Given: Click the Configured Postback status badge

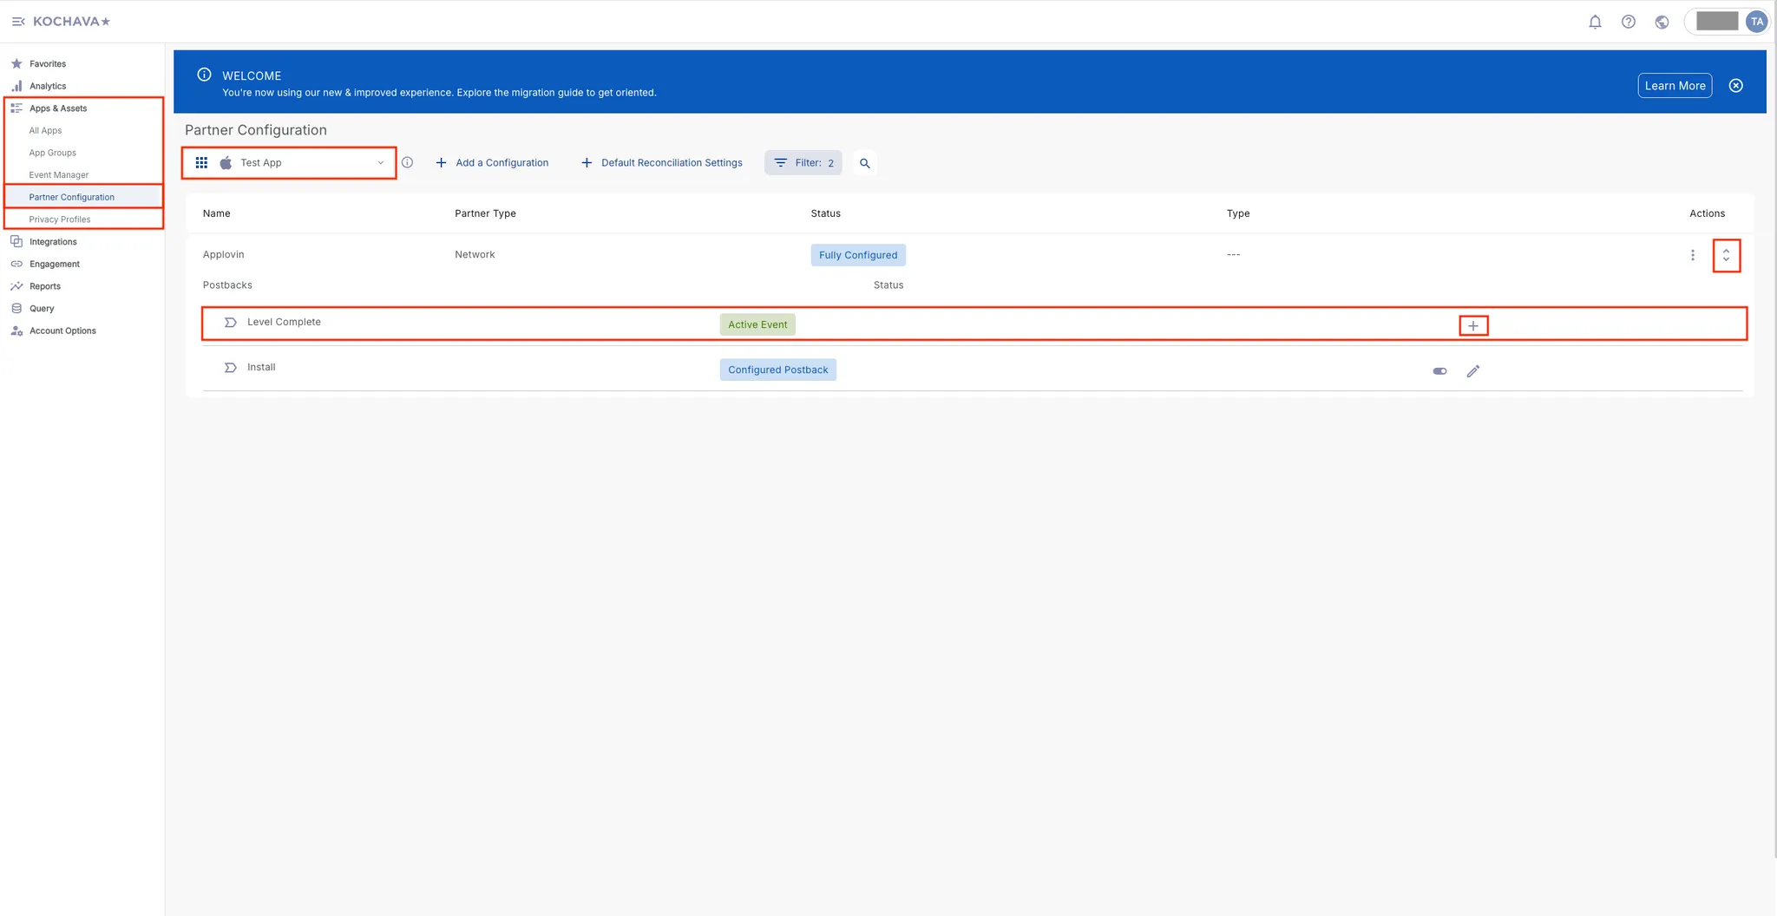Looking at the screenshot, I should tap(778, 370).
